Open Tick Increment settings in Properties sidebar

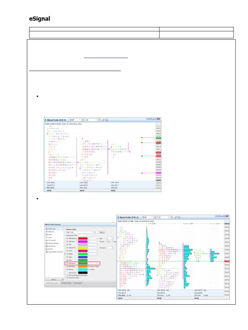coord(51,240)
